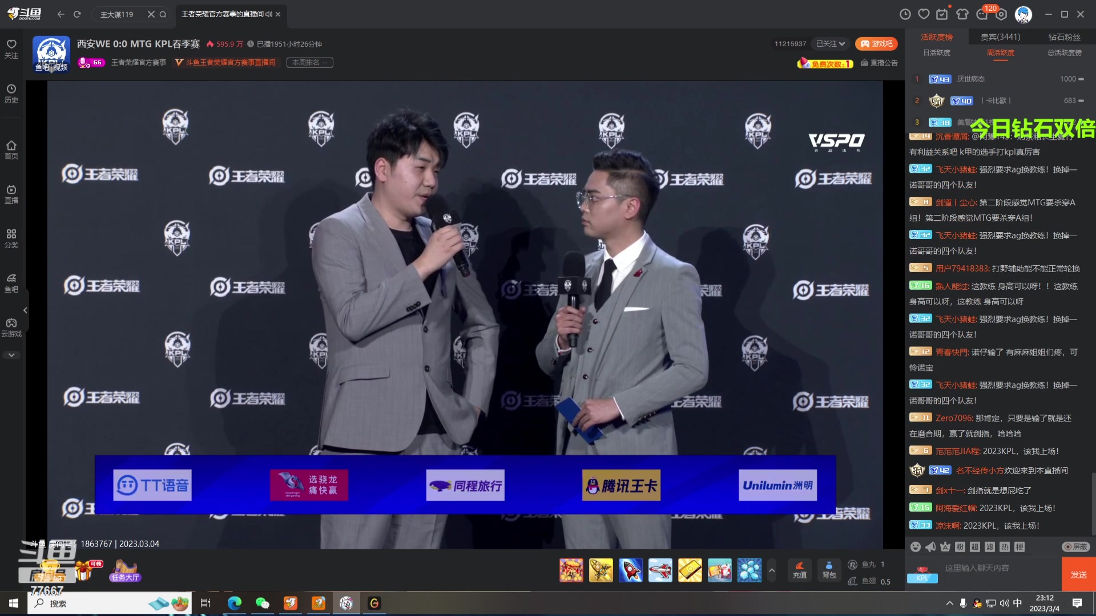Click the search magnifier icon
Image resolution: width=1096 pixels, height=616 pixels.
163,14
